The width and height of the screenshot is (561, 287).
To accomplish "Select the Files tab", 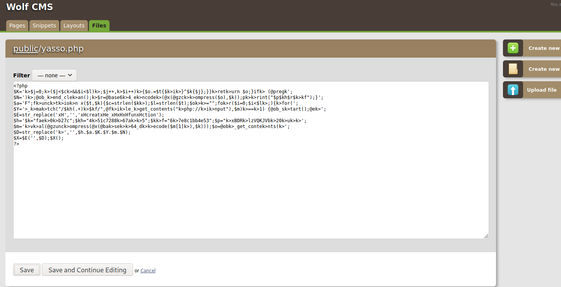I will (x=99, y=26).
